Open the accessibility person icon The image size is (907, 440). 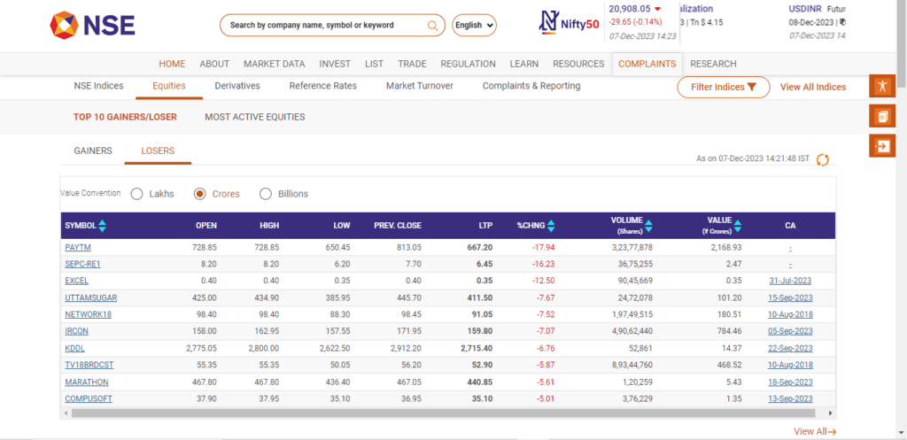coord(882,86)
